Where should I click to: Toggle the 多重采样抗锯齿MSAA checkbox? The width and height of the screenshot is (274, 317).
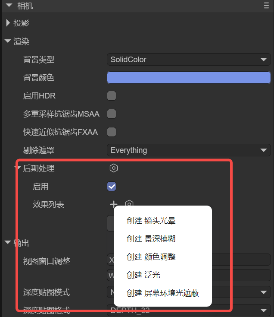(x=112, y=114)
